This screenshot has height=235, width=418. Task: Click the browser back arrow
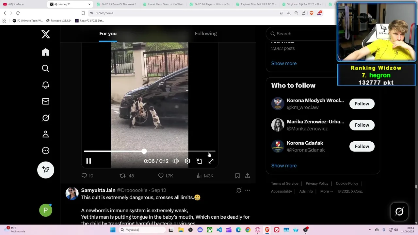pos(5,13)
